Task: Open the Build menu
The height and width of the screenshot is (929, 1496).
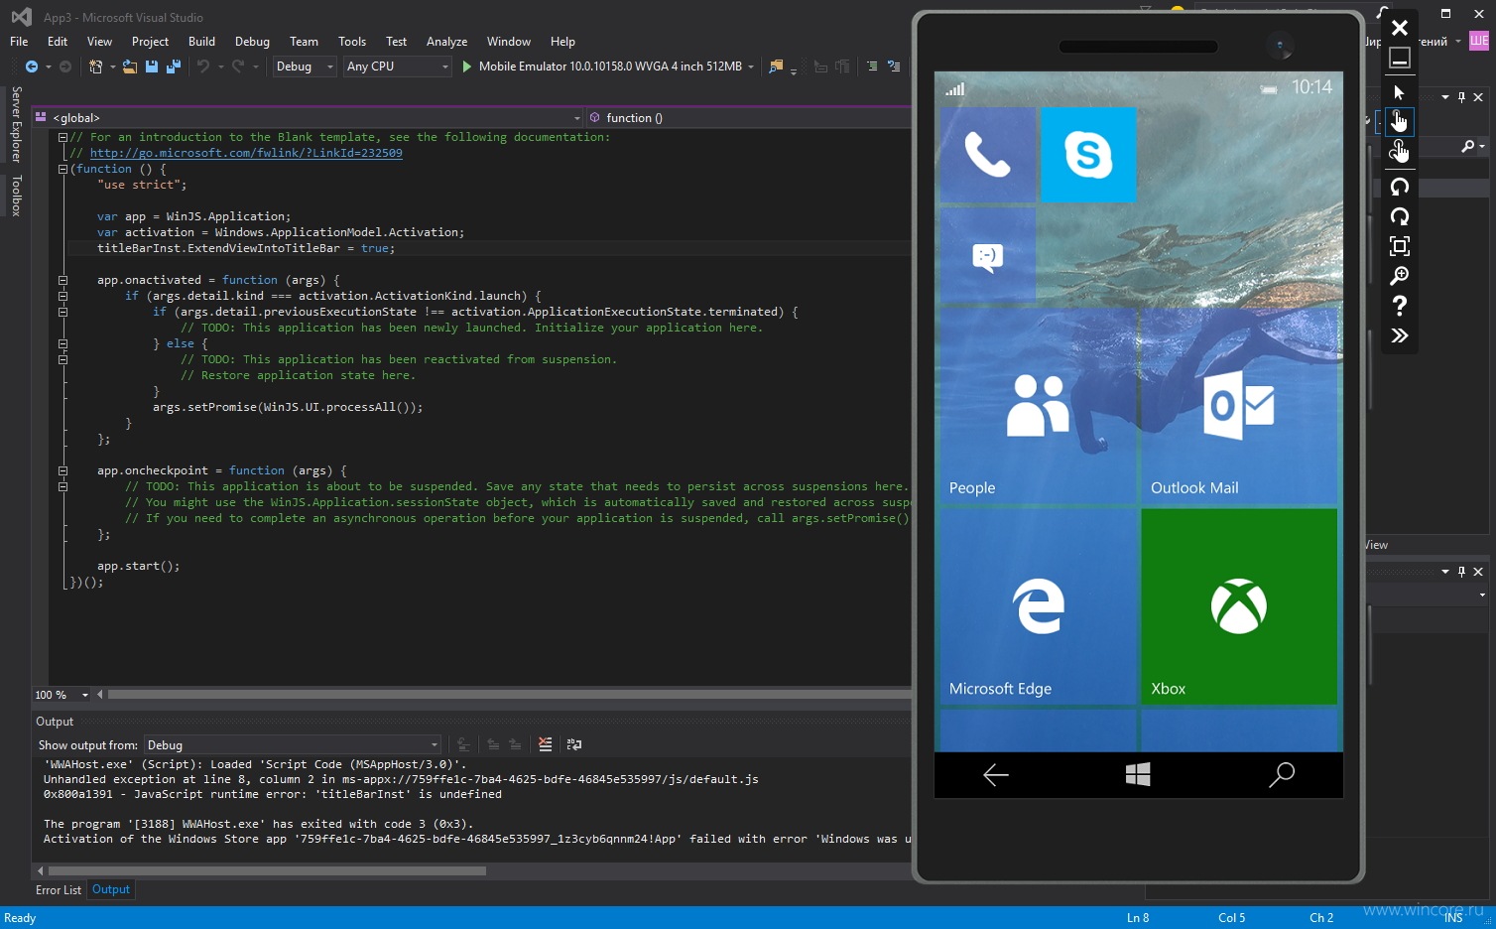Action: tap(201, 42)
